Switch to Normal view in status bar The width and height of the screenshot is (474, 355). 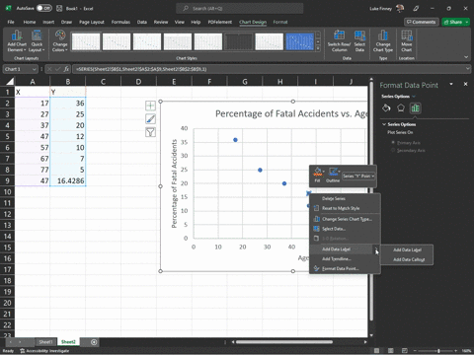click(x=377, y=351)
